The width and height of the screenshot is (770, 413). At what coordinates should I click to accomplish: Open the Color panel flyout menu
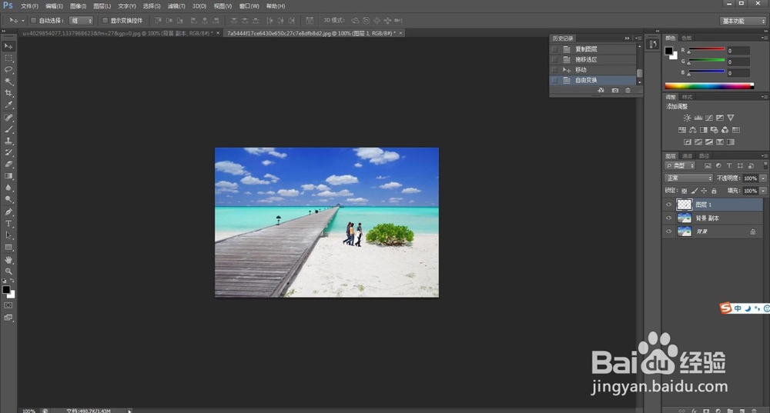coord(764,38)
